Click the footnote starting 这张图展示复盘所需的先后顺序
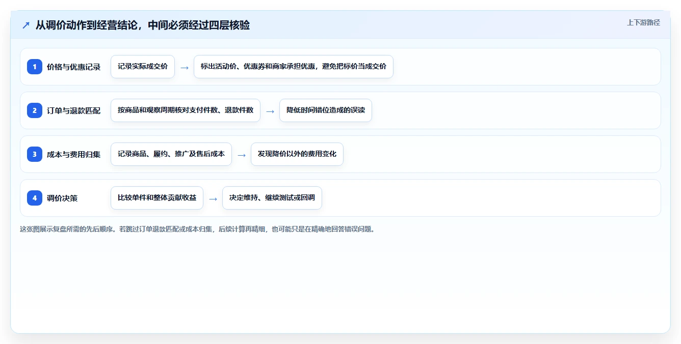The height and width of the screenshot is (344, 681). (x=198, y=229)
